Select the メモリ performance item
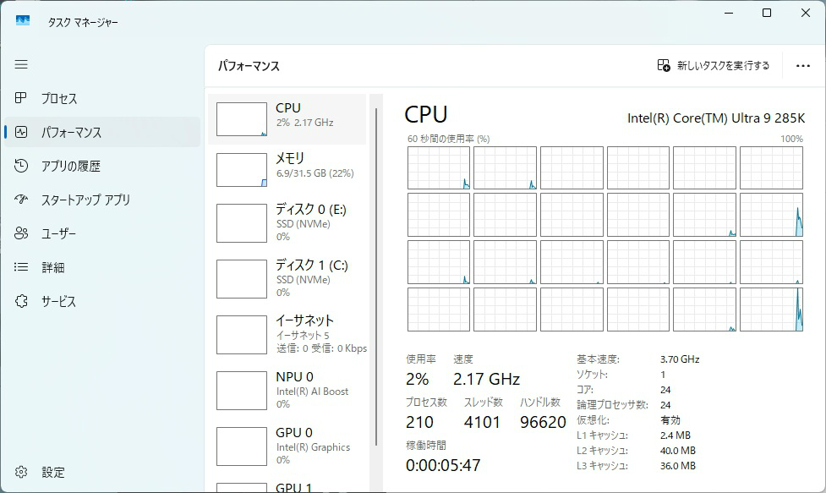Screen dimensions: 826x493 click(x=287, y=170)
